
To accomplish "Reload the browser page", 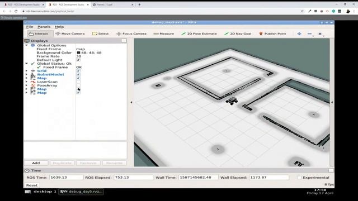I will click(16, 11).
